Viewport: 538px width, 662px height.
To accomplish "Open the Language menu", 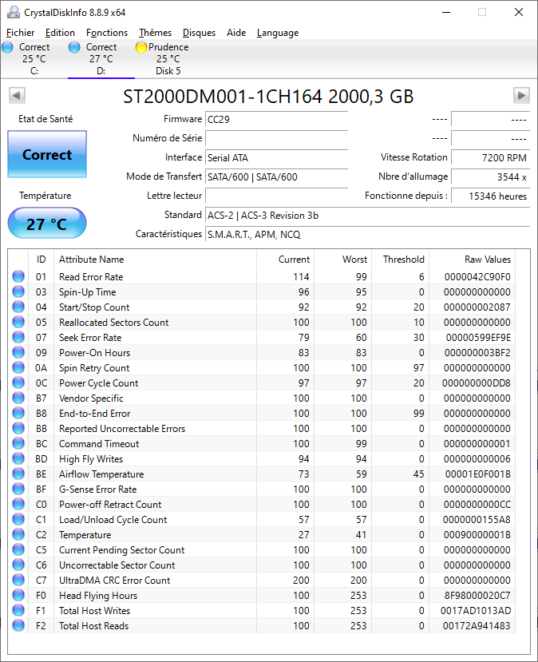I will 278,33.
